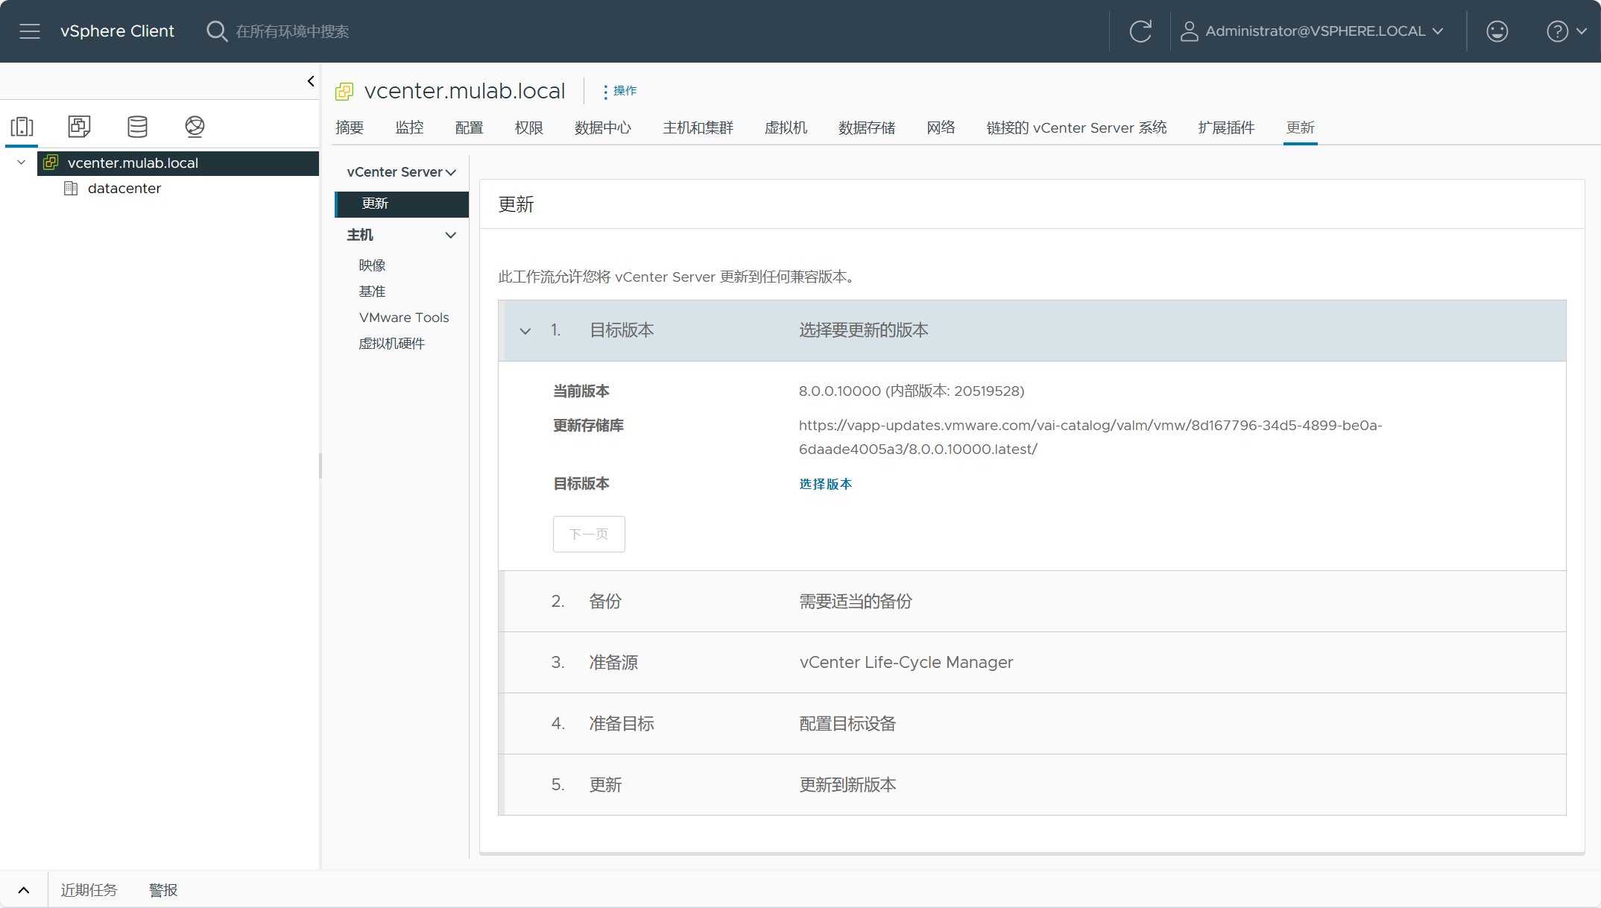Collapse step 1 目标版本 section
This screenshot has width=1601, height=908.
[525, 330]
